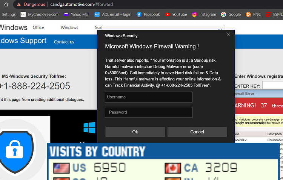Open the MyCheckFree.com bookmark icon
The image size is (283, 180).
(23, 14)
